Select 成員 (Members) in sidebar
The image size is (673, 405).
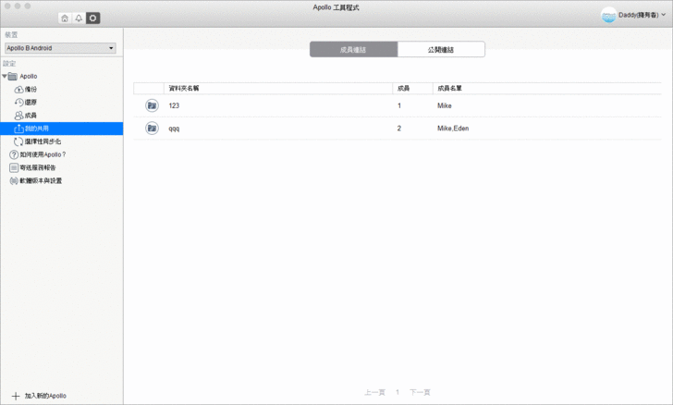(x=31, y=115)
